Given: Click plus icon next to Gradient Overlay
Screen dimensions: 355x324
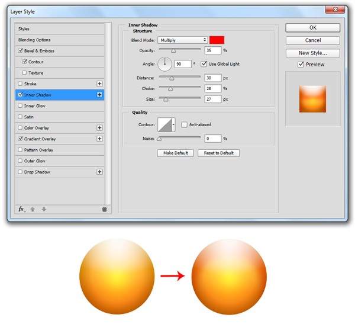Looking at the screenshot, I should click(x=99, y=139).
